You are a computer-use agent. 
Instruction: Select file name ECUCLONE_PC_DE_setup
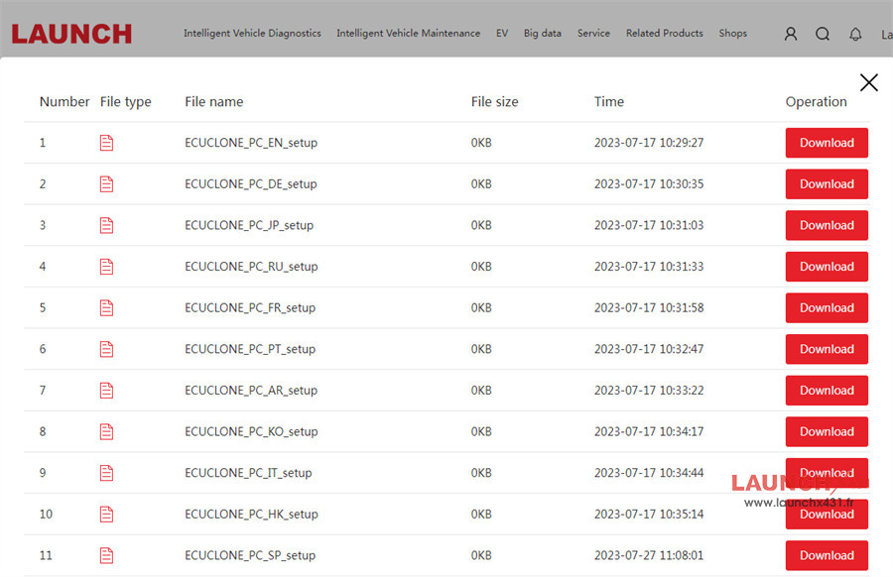tap(251, 184)
